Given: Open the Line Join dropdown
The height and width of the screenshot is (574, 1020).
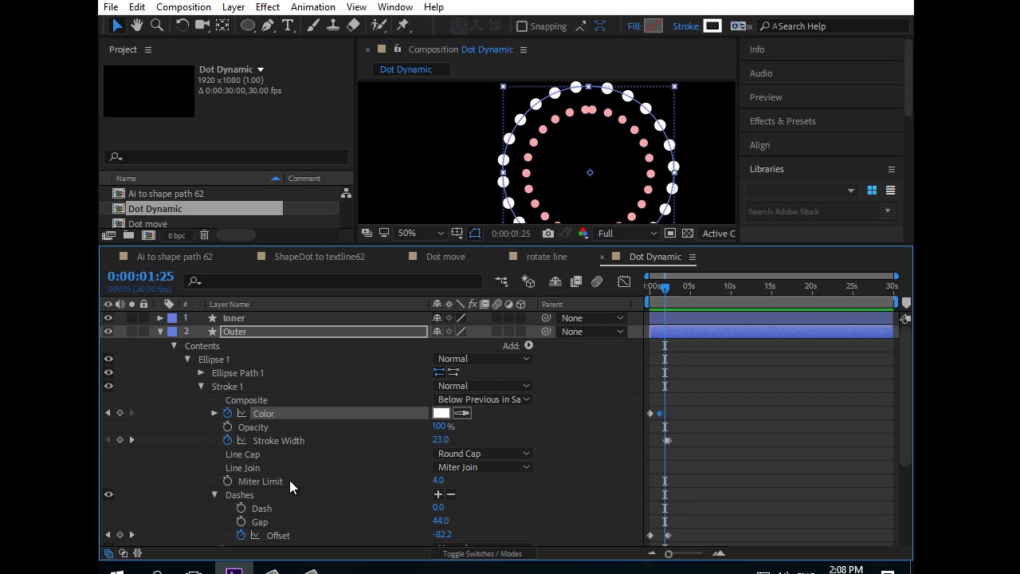Looking at the screenshot, I should [x=483, y=467].
